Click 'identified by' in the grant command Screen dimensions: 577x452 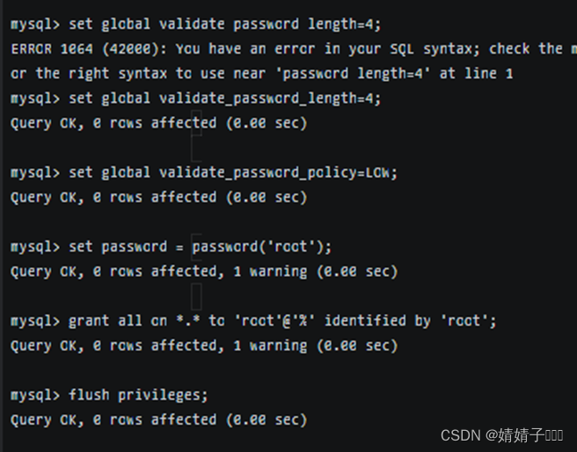click(x=380, y=321)
